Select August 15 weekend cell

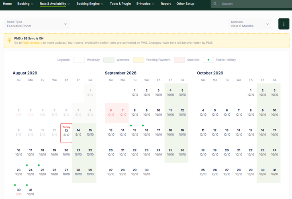[x=90, y=133]
